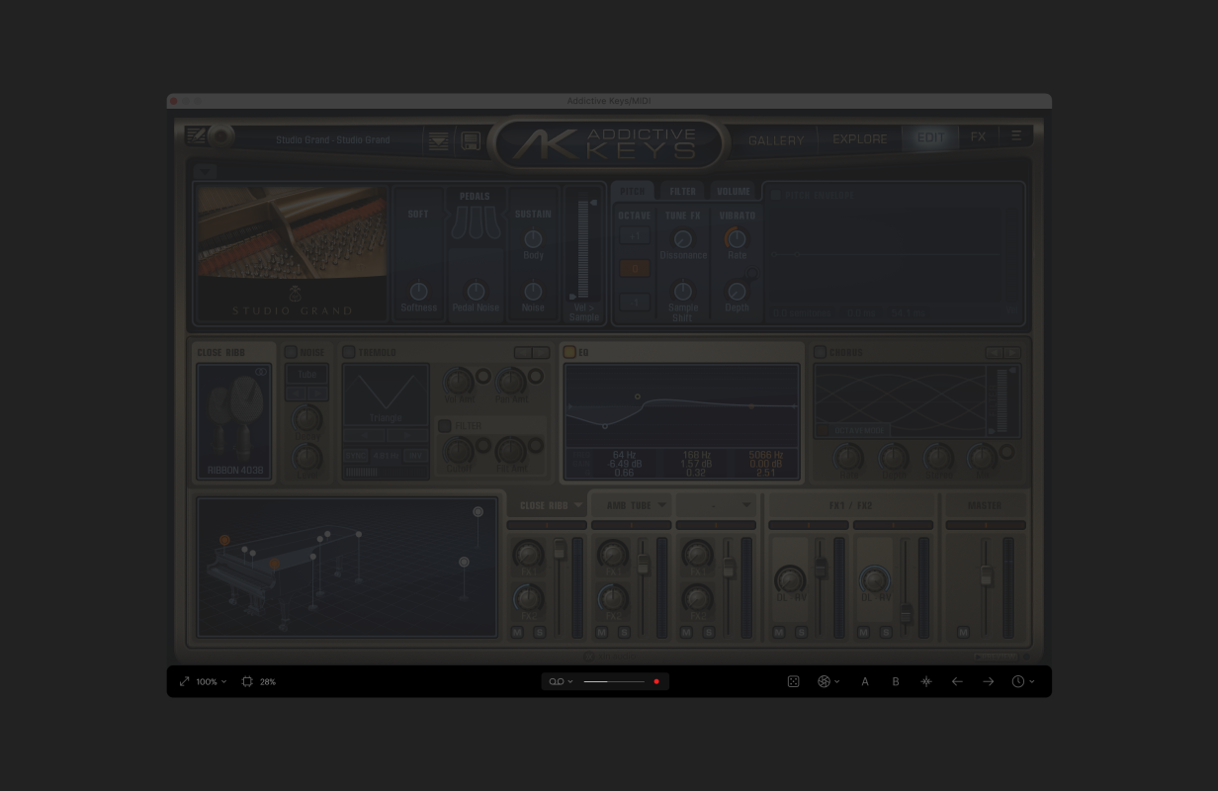Solo the Amb Tube mixer channel
This screenshot has width=1218, height=791.
(624, 632)
